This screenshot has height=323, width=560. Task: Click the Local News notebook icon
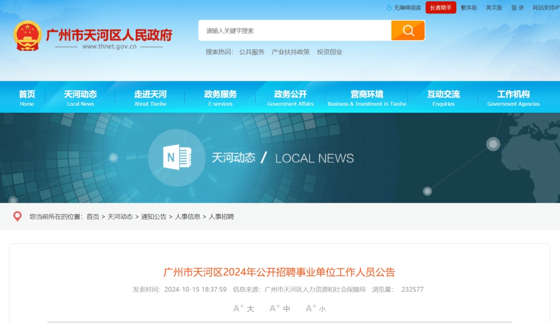coord(177,157)
